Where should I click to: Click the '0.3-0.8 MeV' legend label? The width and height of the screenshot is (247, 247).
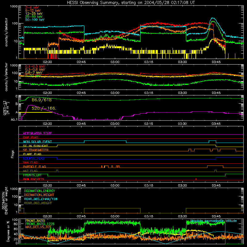[35, 69]
